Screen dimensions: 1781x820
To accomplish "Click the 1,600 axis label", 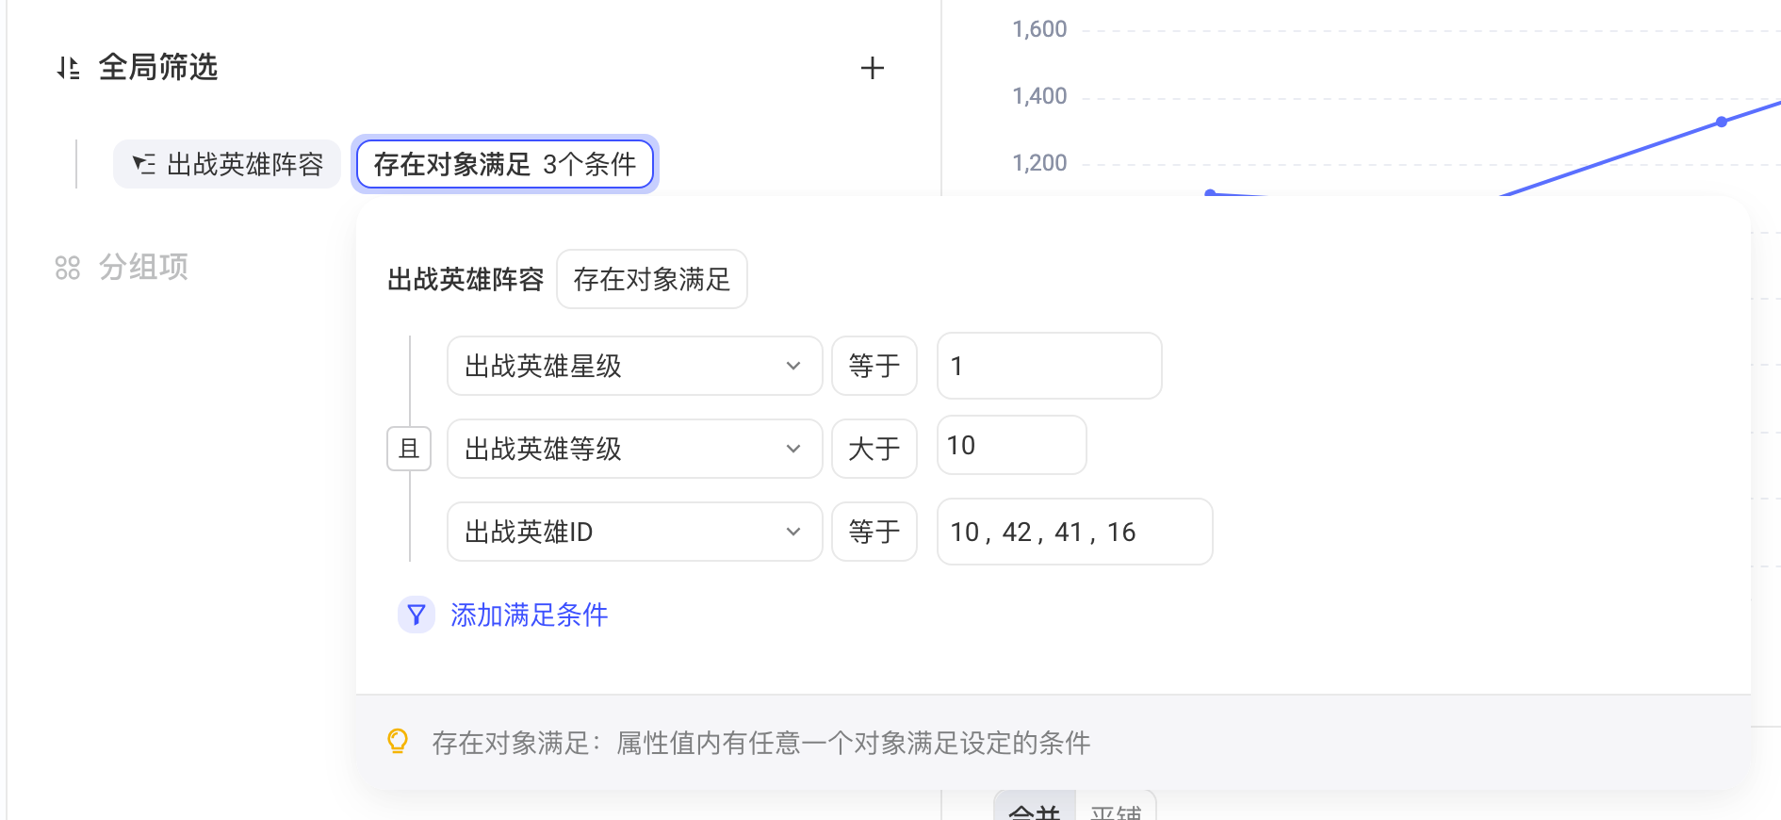I will tap(1039, 29).
